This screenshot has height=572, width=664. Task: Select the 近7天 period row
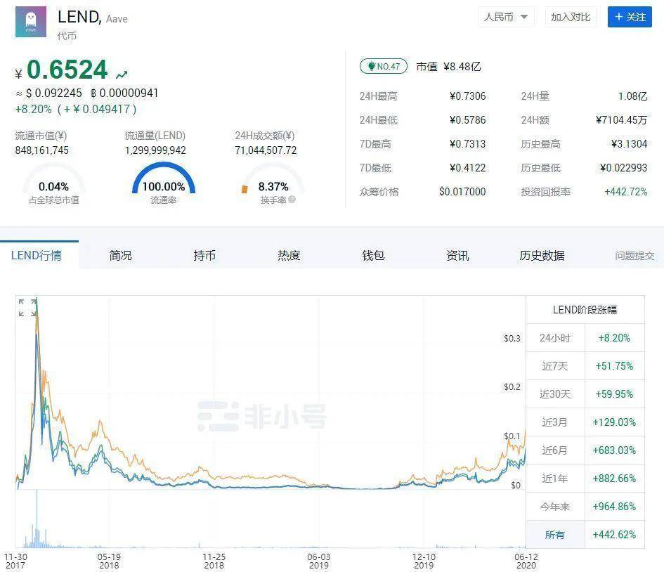[x=585, y=366]
